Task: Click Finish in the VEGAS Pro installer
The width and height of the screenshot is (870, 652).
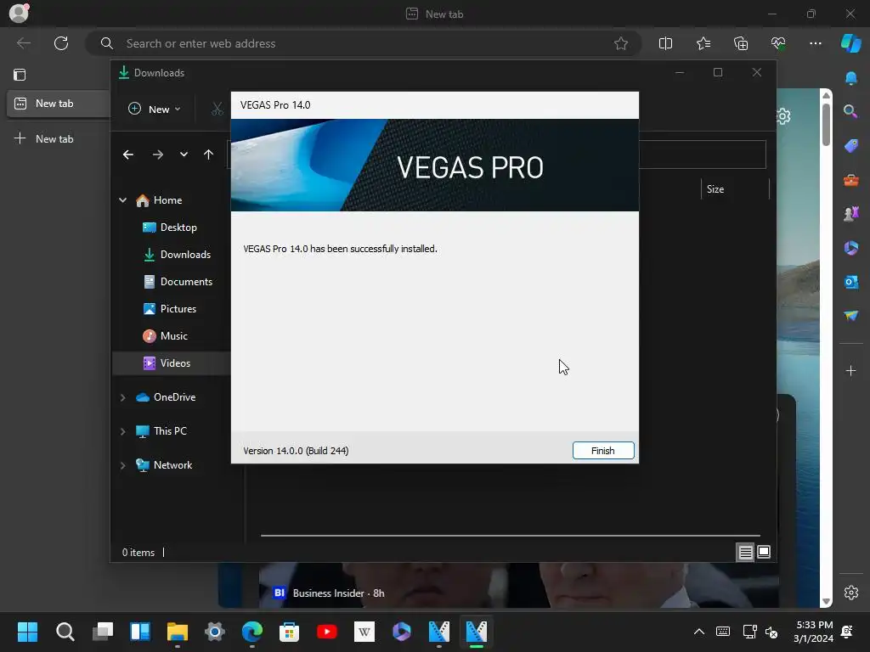Action: click(603, 450)
